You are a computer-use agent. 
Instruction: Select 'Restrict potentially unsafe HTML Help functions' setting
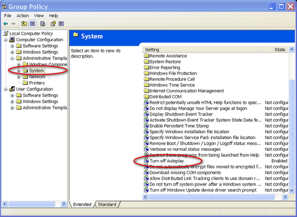(x=205, y=102)
